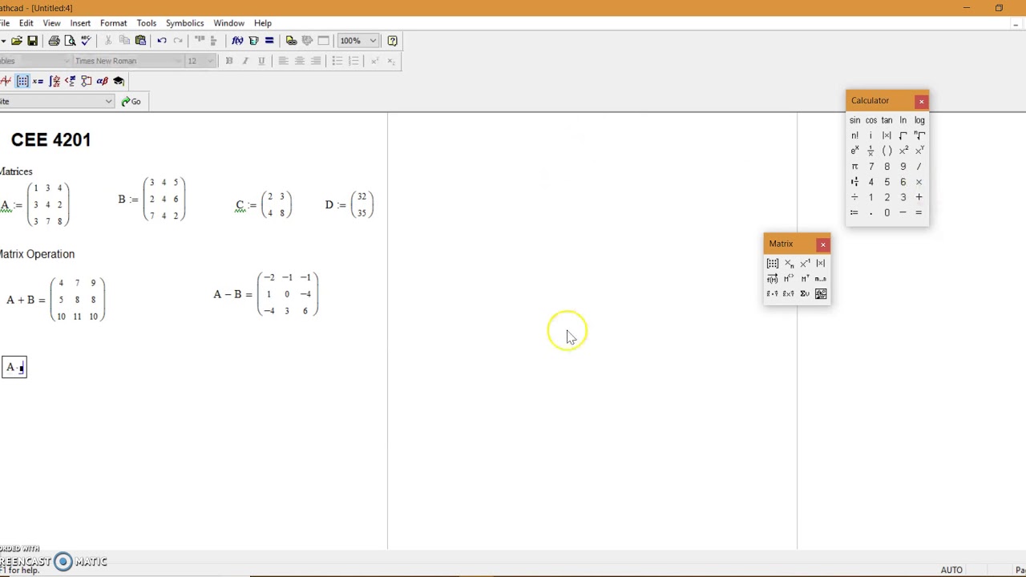Insert a unit with the measuring cup icon

(253, 41)
